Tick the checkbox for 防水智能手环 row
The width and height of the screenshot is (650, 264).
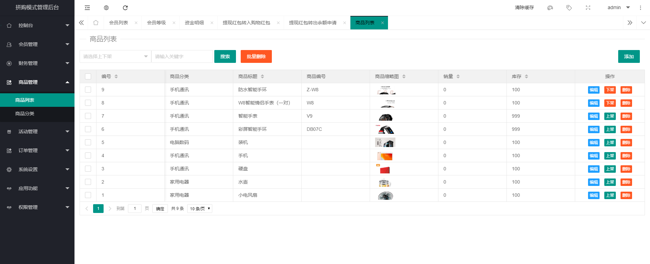point(88,90)
